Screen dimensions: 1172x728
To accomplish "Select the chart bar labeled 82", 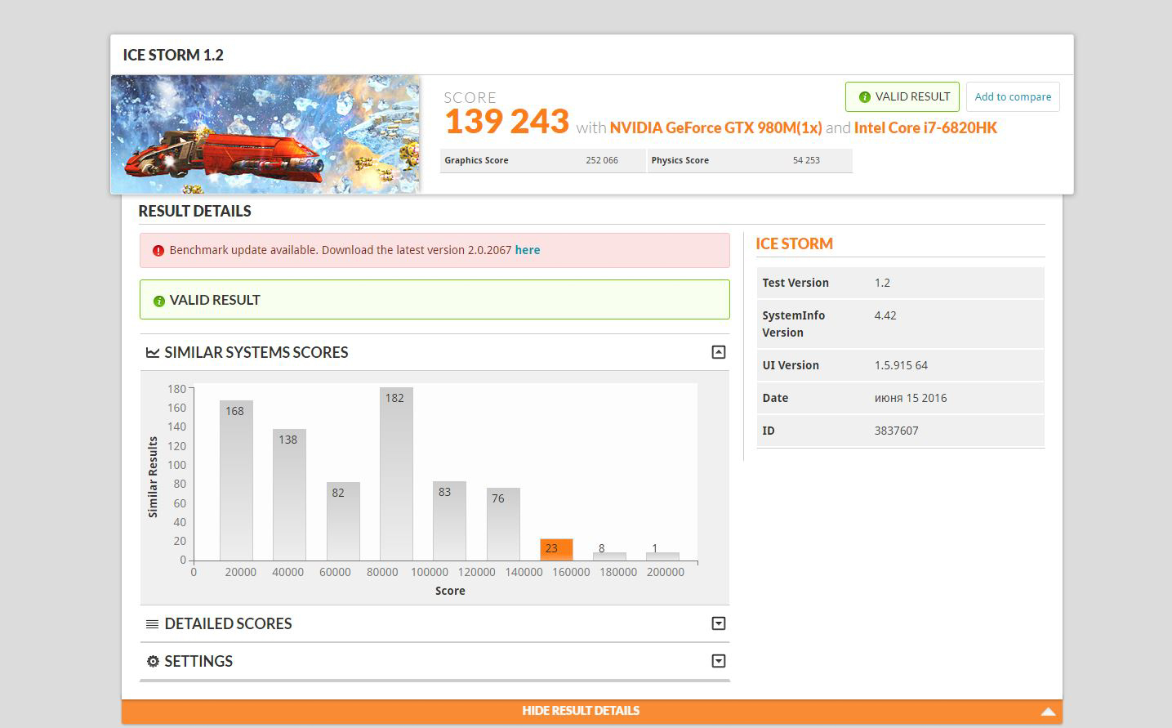I will [343, 521].
